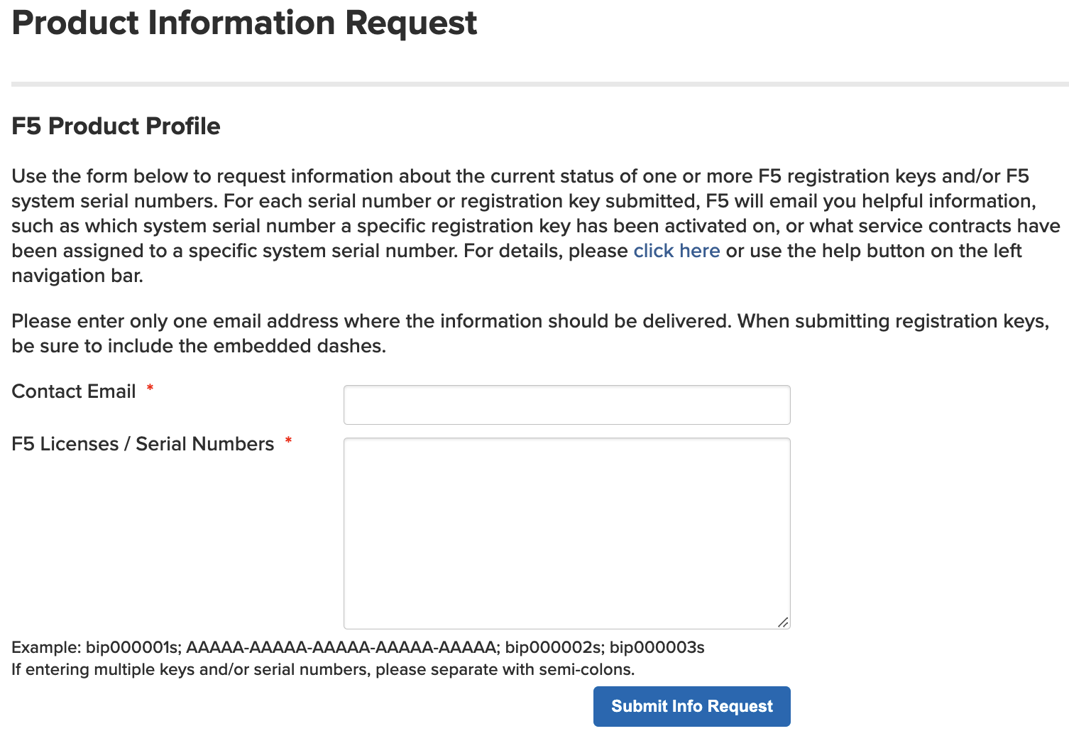
Task: Click the textarea resize grip corner
Action: point(782,622)
